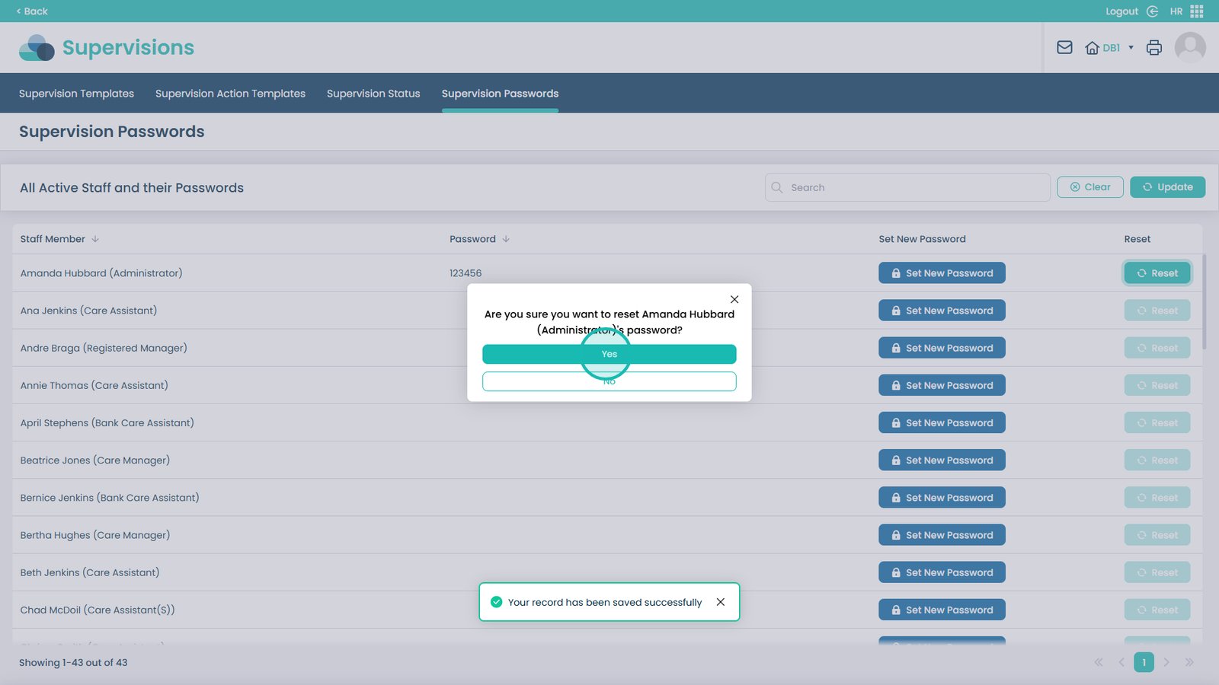The image size is (1219, 685).
Task: Sort by Password column arrow
Action: [506, 239]
